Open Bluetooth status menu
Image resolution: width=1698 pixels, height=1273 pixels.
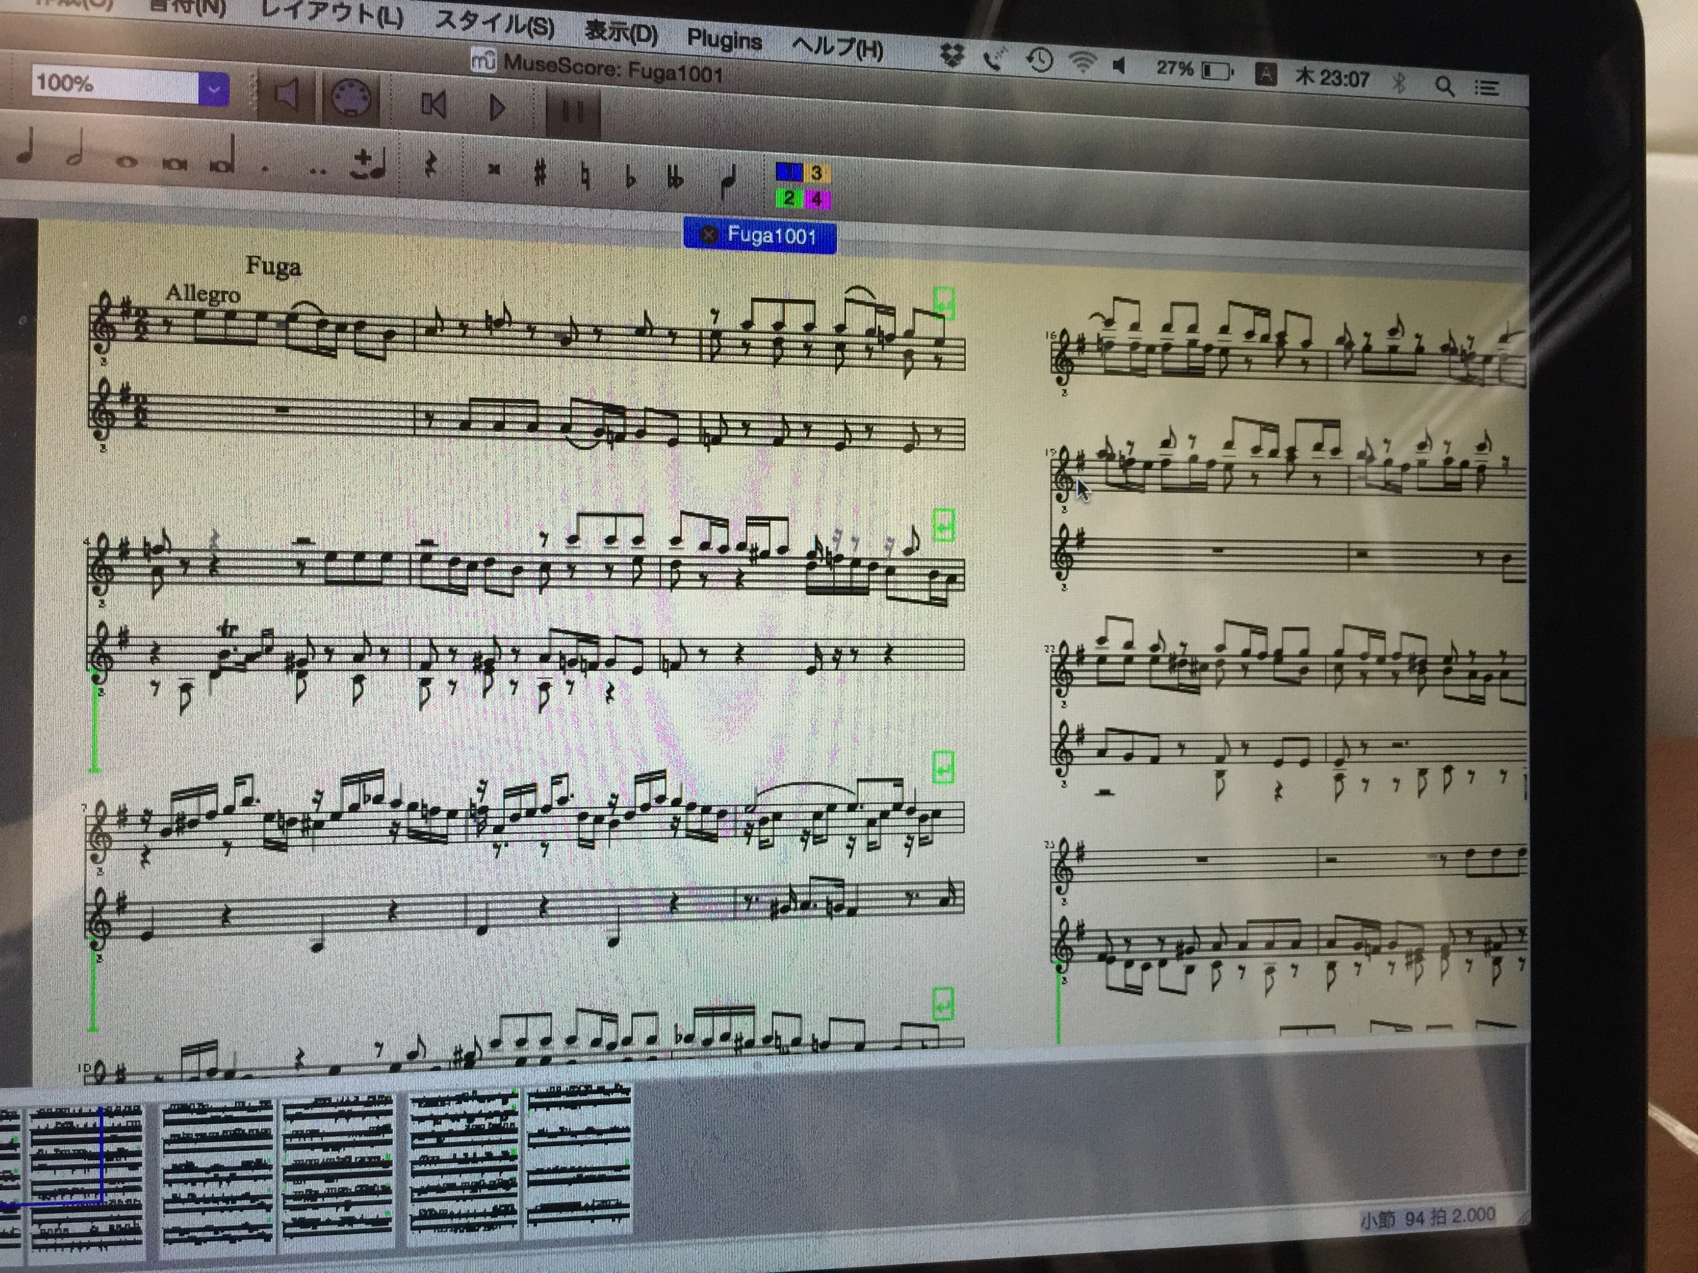tap(1399, 82)
